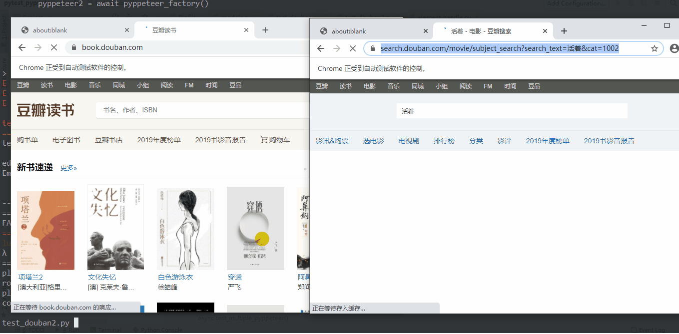Open 文化失忆 book cover
This screenshot has width=679, height=334.
coord(115,227)
